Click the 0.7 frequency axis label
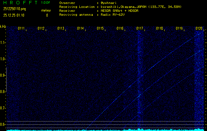The width and height of the screenshot is (207, 131). click(3, 108)
